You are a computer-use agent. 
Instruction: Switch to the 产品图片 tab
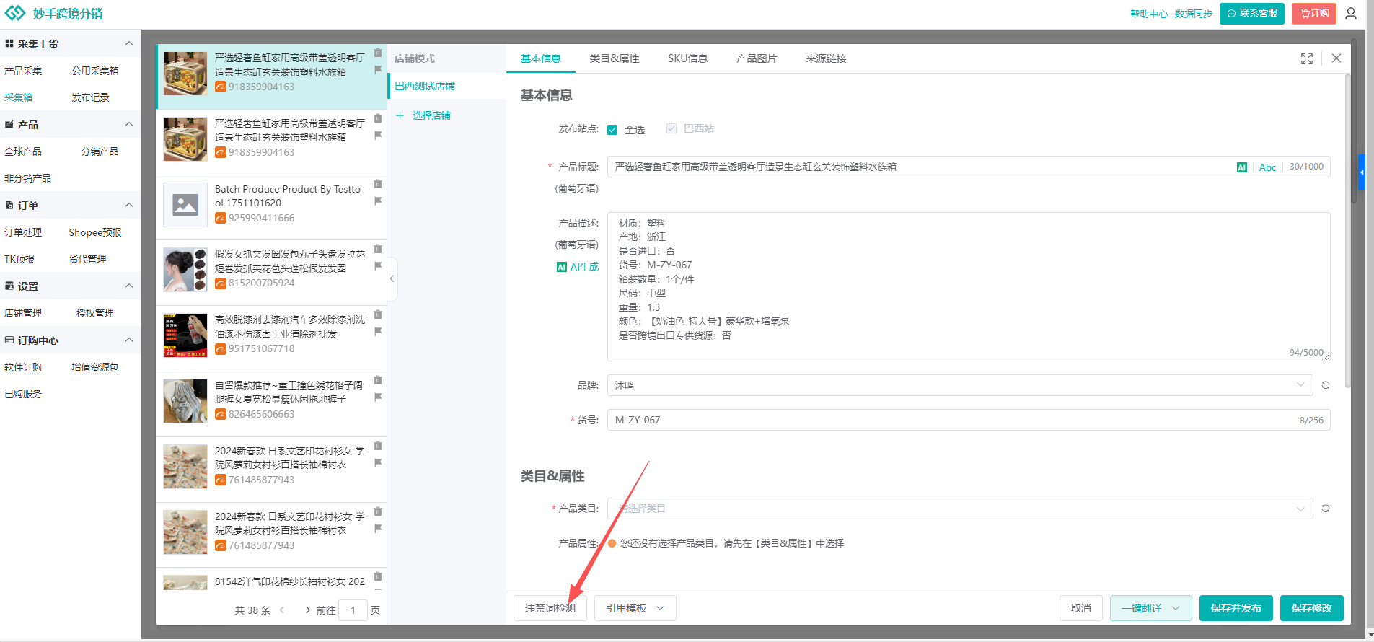(x=757, y=58)
